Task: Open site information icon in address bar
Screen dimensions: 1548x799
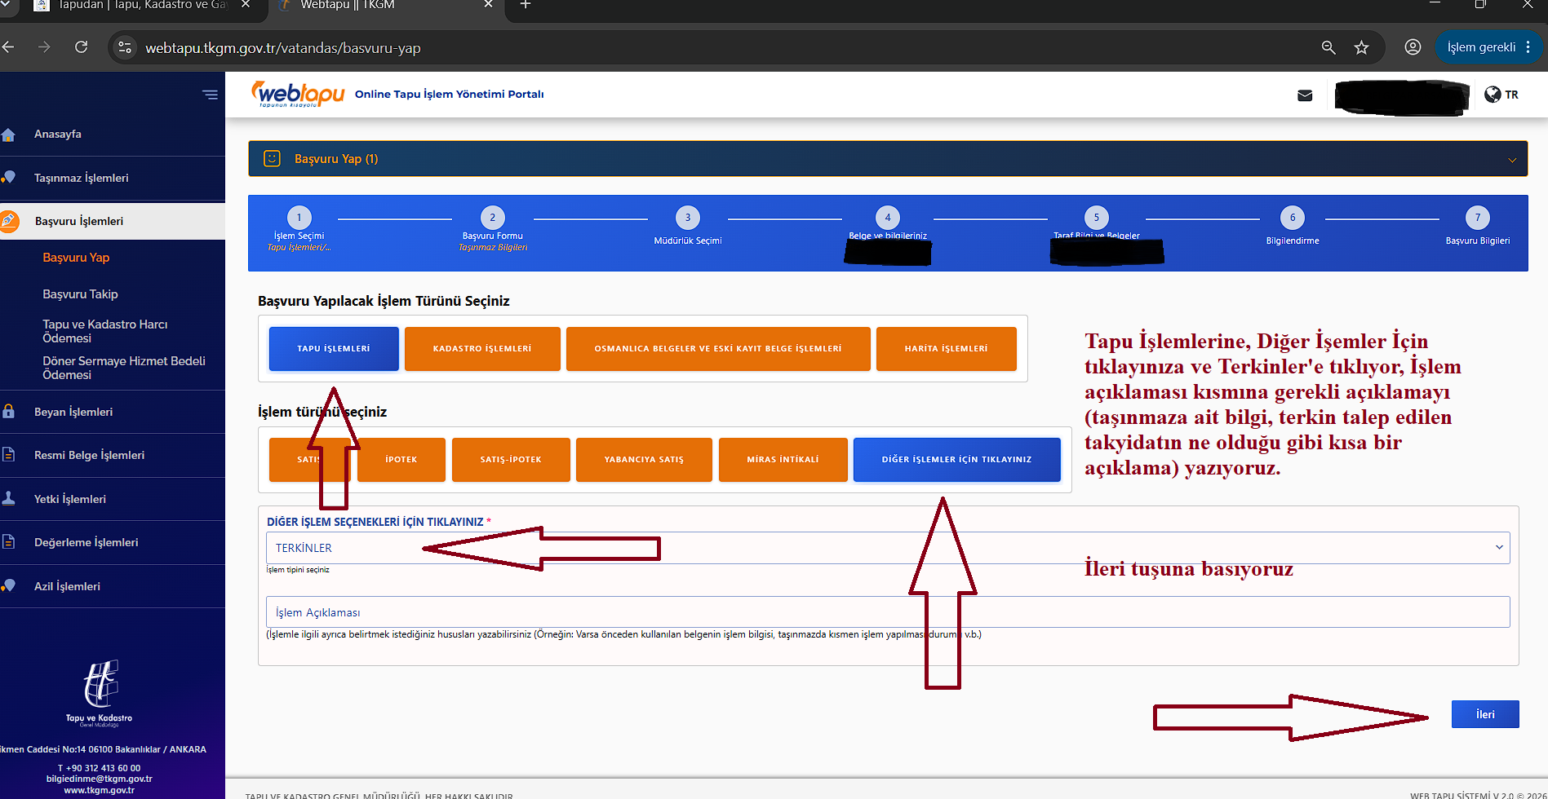Action: click(x=125, y=47)
